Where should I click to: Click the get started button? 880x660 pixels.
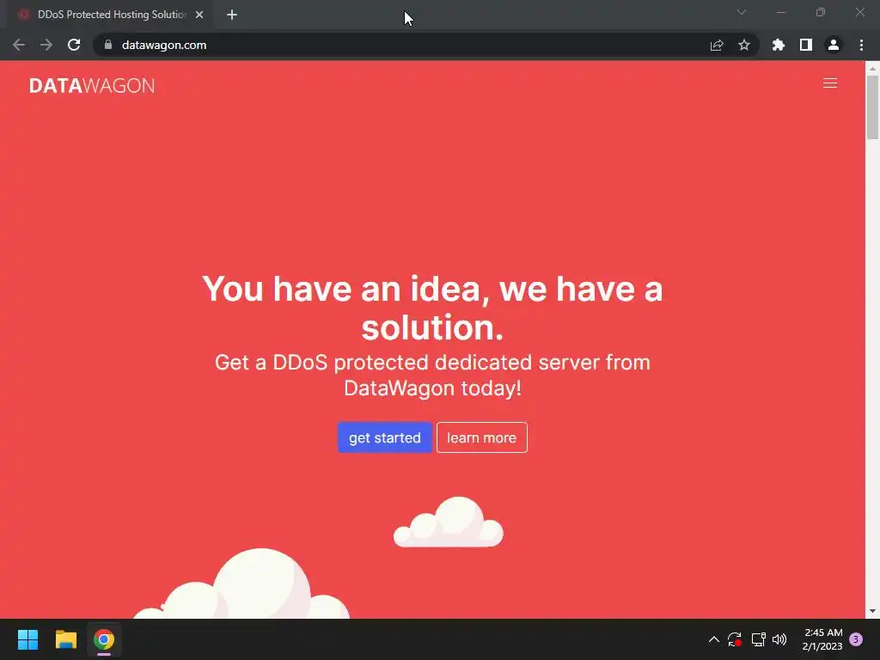pyautogui.click(x=384, y=437)
